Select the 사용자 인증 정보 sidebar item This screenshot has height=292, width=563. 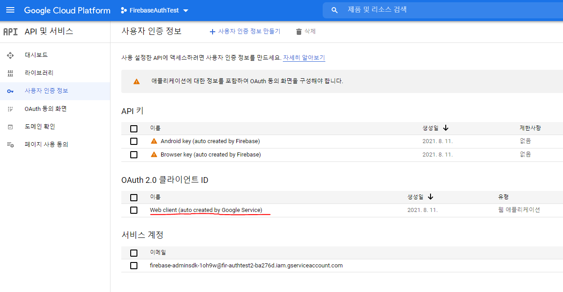[55, 91]
